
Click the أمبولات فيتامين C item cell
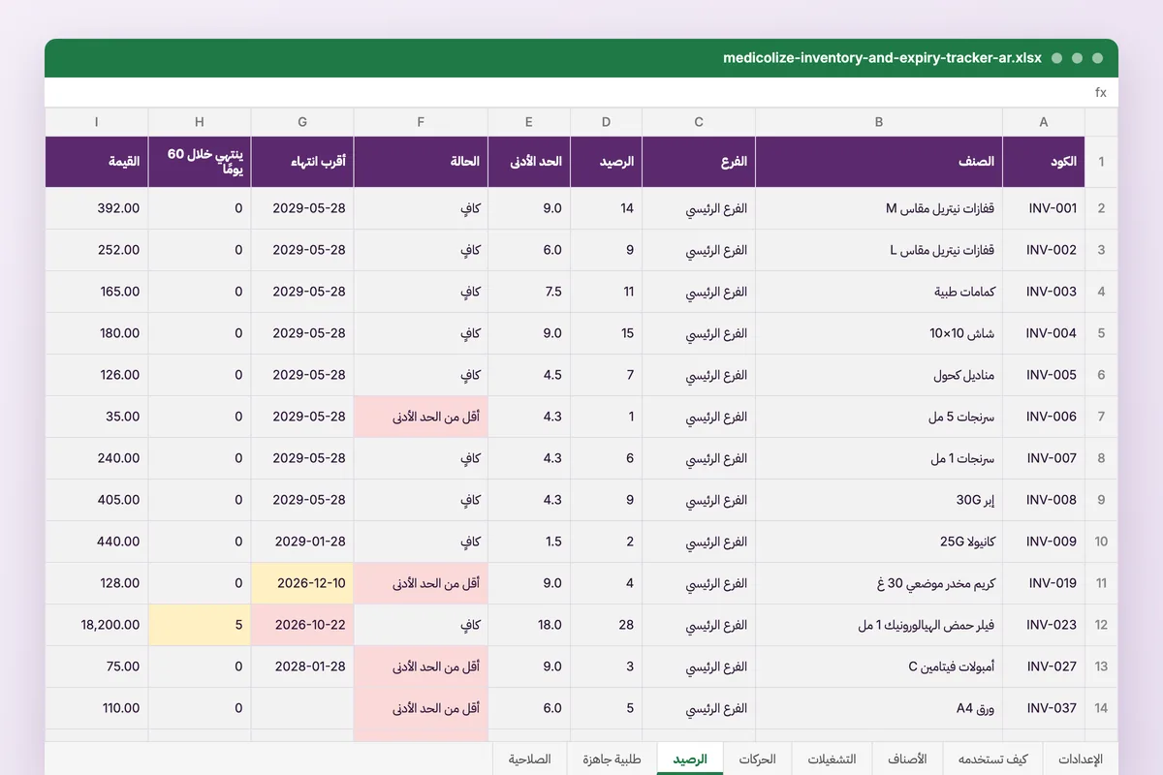coord(879,666)
